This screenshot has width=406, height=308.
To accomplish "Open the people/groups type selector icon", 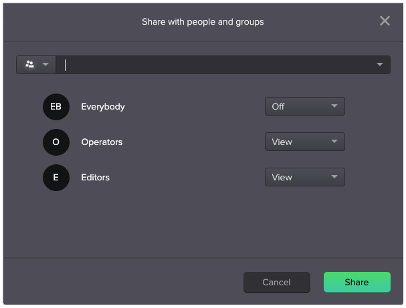I will (36, 64).
